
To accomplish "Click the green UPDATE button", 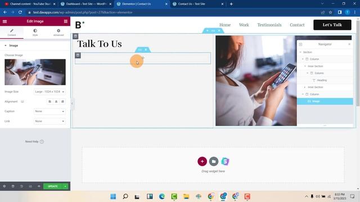I will point(53,186).
